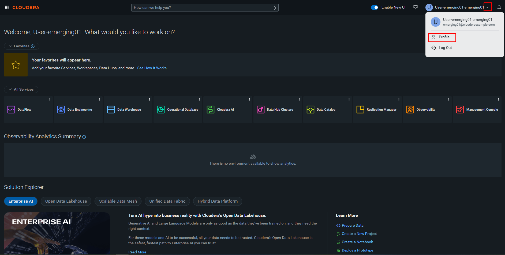Click the avatar inside user menu
The image size is (505, 255).
pyautogui.click(x=436, y=22)
